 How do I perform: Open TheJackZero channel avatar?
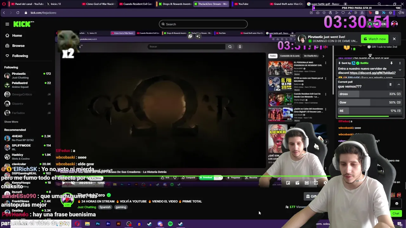[x=67, y=199]
